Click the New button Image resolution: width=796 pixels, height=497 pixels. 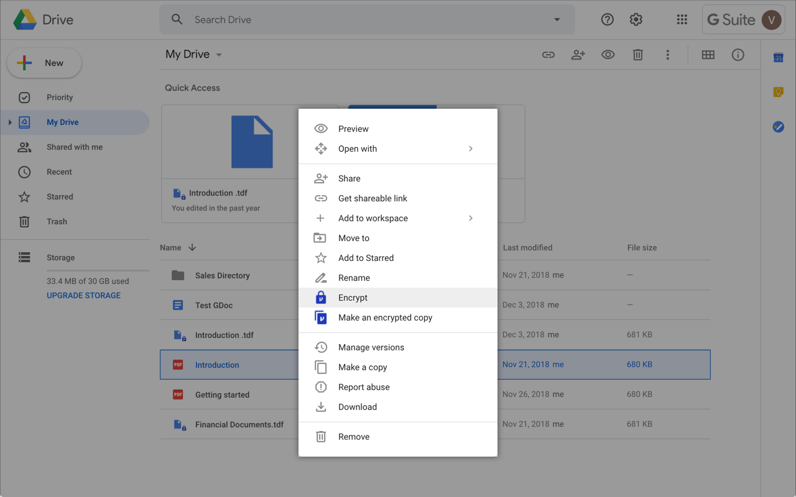coord(44,63)
